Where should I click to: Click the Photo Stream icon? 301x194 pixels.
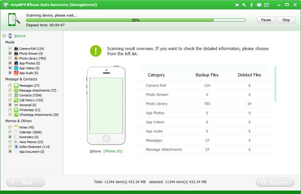17,53
